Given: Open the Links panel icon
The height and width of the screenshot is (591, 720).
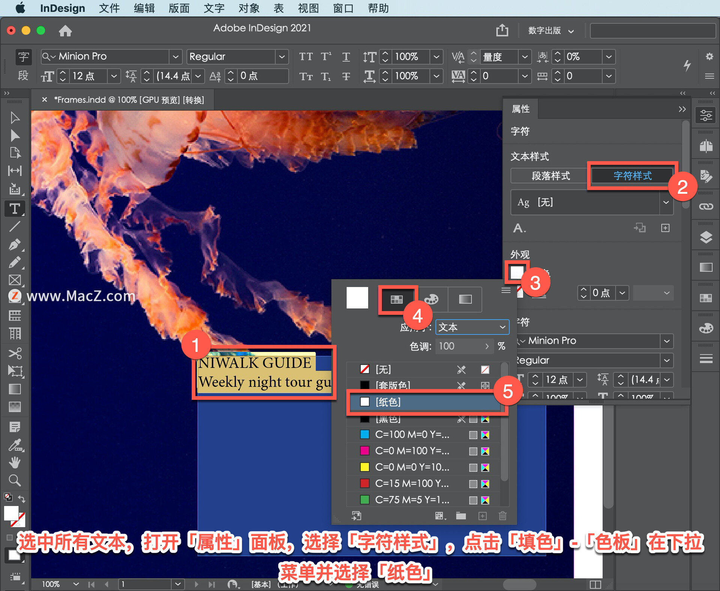Looking at the screenshot, I should tap(706, 206).
